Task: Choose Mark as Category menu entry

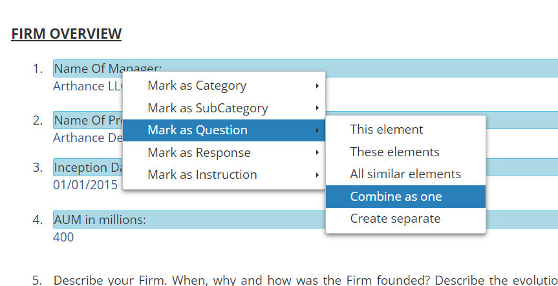Action: (x=197, y=86)
